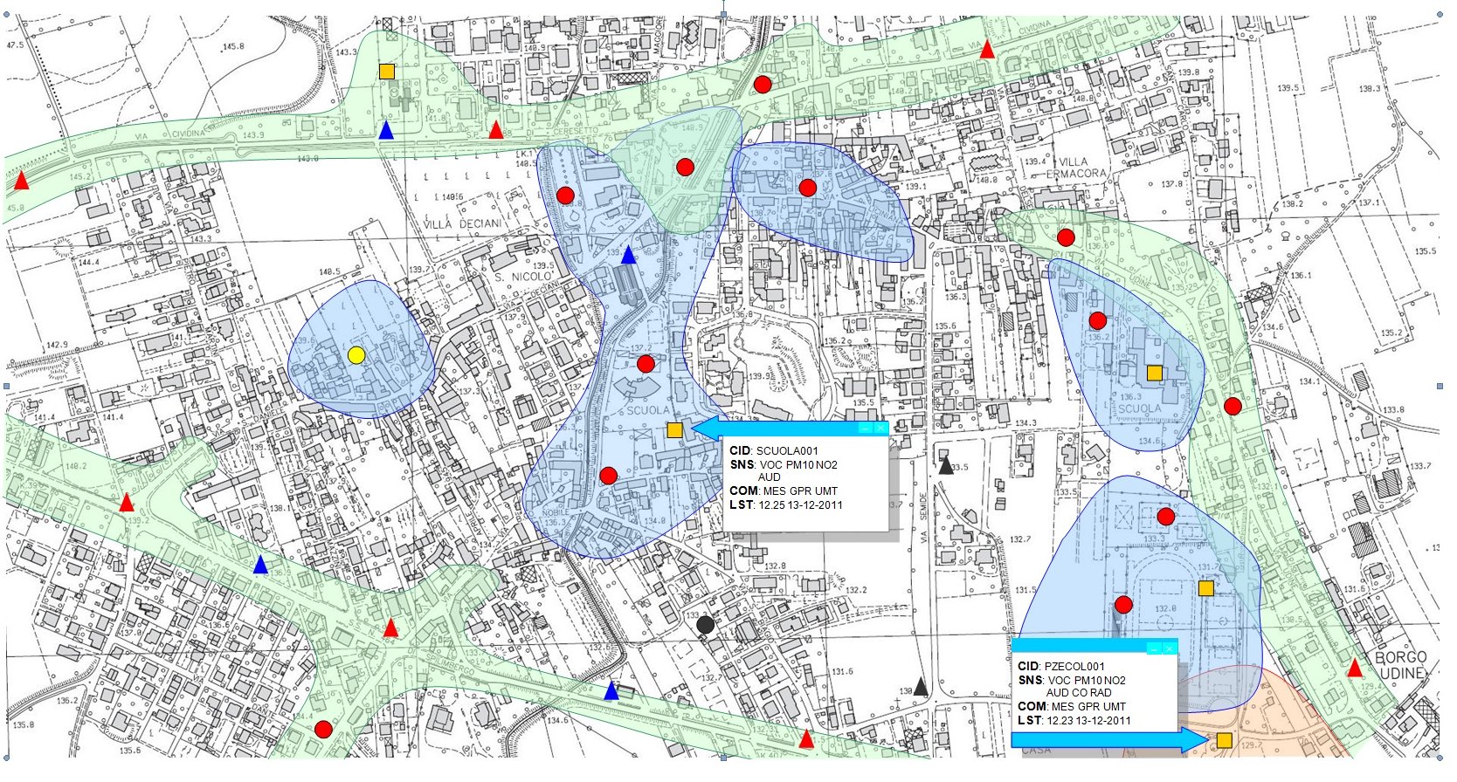Click red circle just above central SCUOLA label
1457x782 pixels.
(646, 364)
